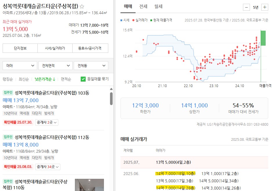Sort listings by 낮은가격순

[x=45, y=79]
